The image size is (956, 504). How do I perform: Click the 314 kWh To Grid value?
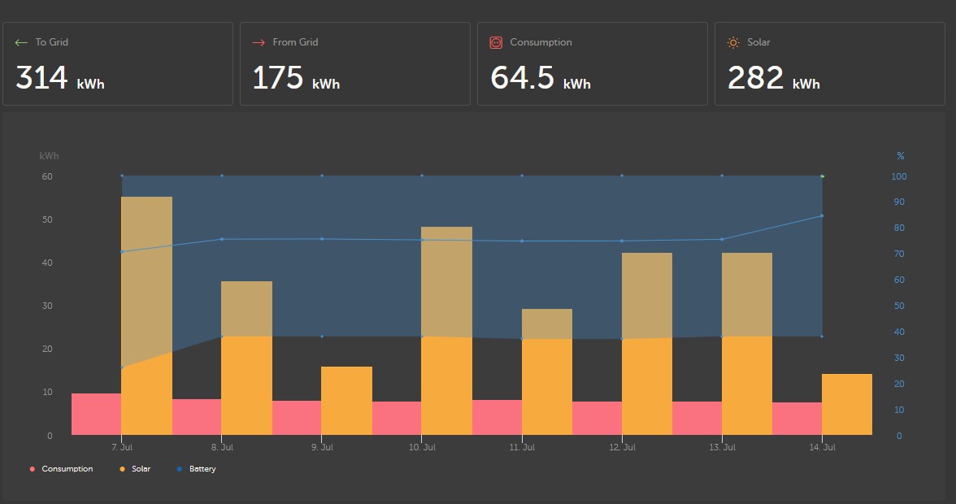click(x=60, y=78)
